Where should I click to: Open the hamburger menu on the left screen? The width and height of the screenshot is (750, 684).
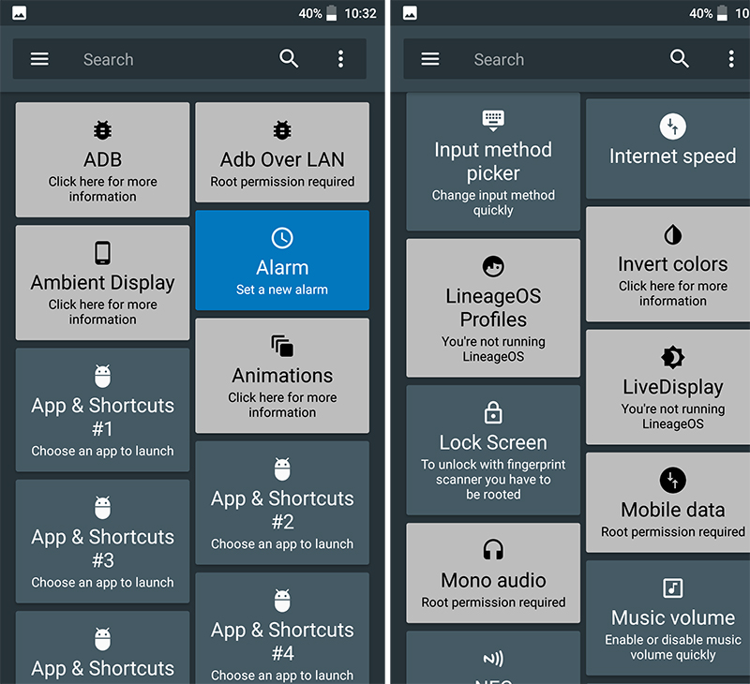click(39, 59)
